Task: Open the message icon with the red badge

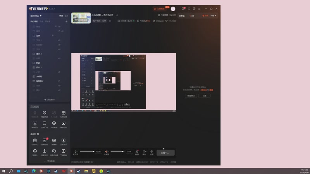Action: 184,9
